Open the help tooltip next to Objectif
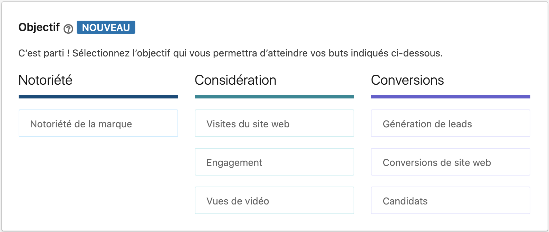Viewport: 549px width, 232px height. coord(68,29)
